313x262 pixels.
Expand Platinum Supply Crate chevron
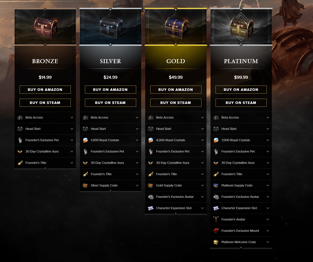pos(268,185)
